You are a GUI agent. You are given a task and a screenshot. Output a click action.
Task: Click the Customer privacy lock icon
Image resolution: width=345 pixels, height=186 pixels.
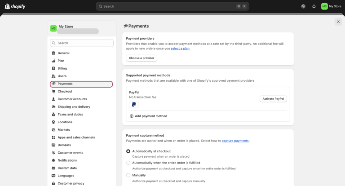(53, 183)
